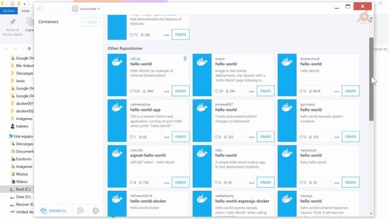Screen dimensions: 389x219
Task: Create the dockercloud hello-world container
Action: [351, 91]
